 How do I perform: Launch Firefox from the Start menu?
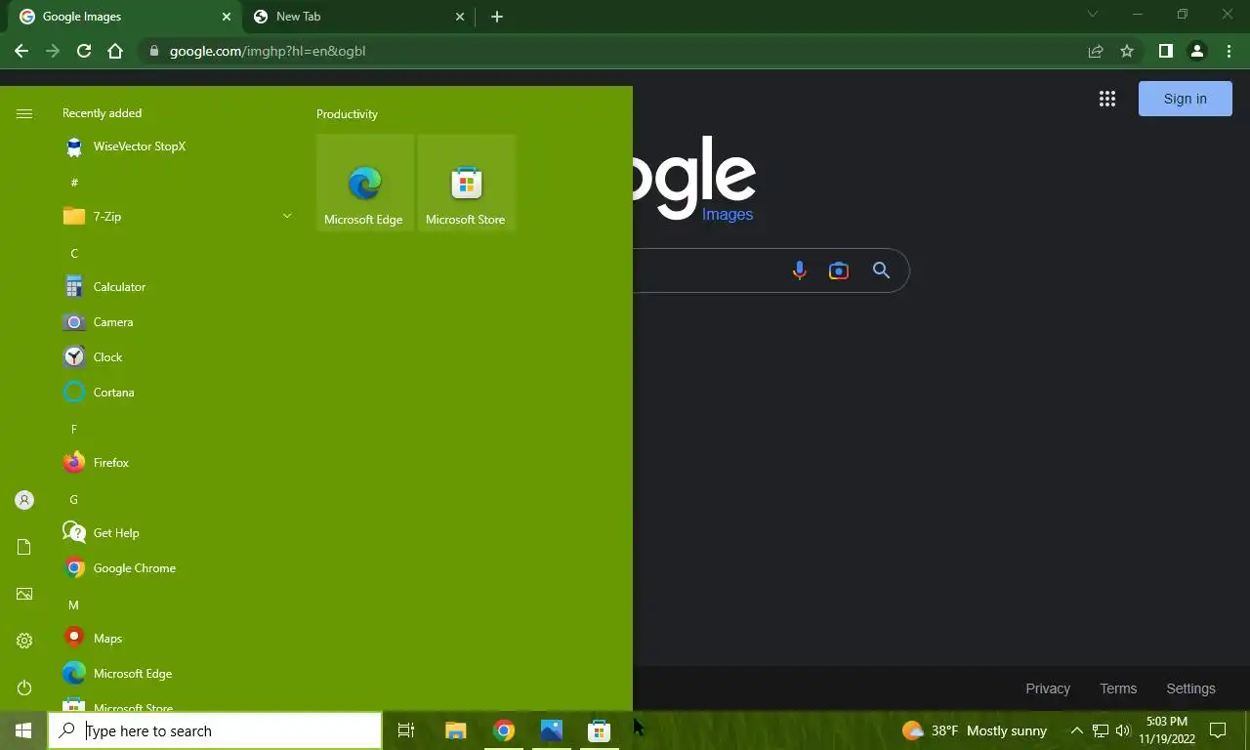(x=176, y=463)
